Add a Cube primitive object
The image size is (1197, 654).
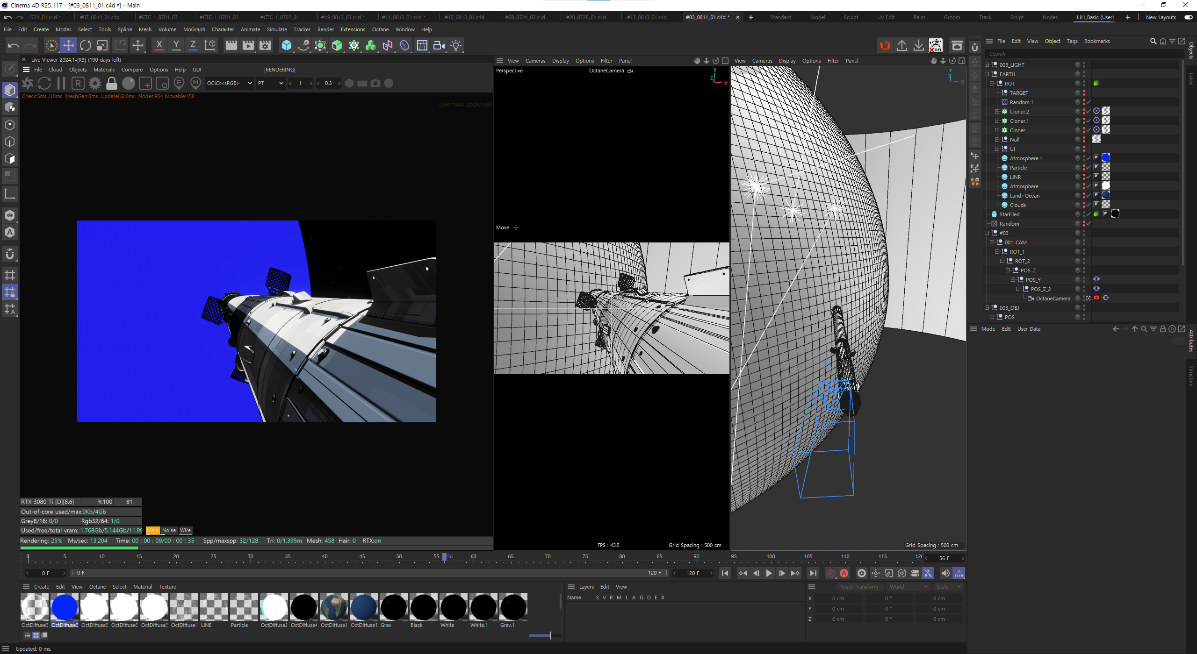(x=286, y=45)
